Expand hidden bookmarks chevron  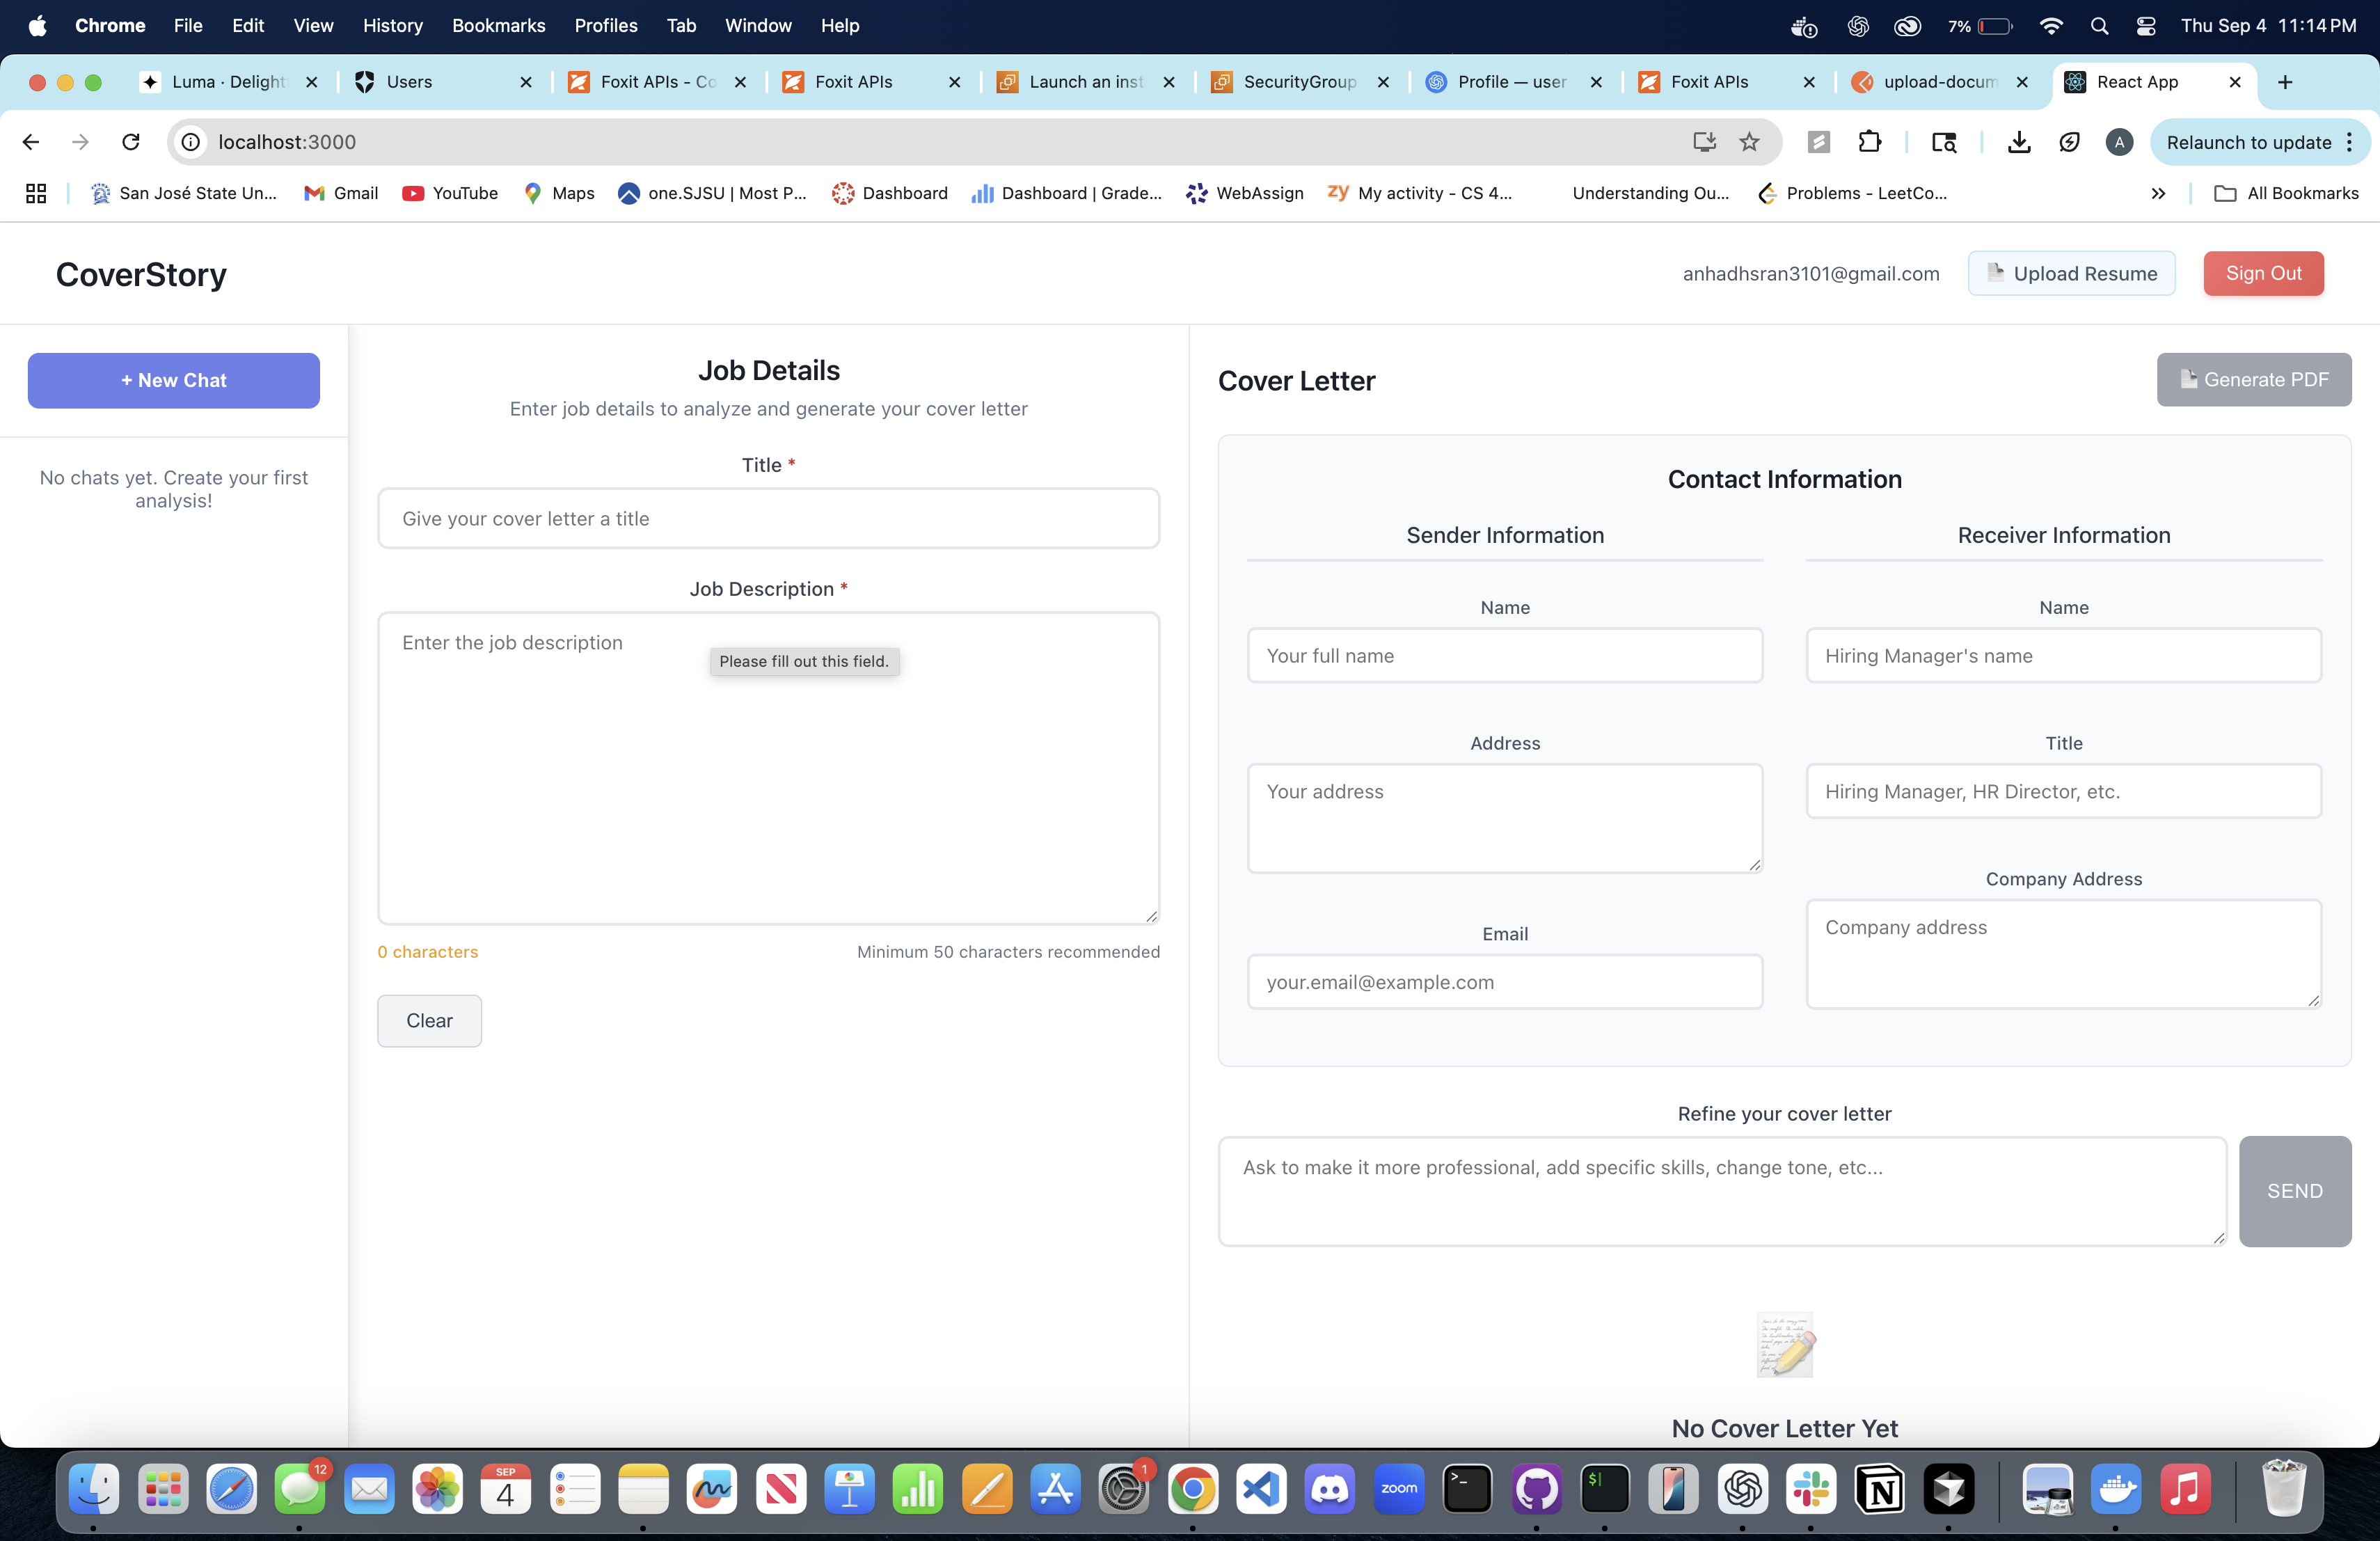click(x=2158, y=193)
